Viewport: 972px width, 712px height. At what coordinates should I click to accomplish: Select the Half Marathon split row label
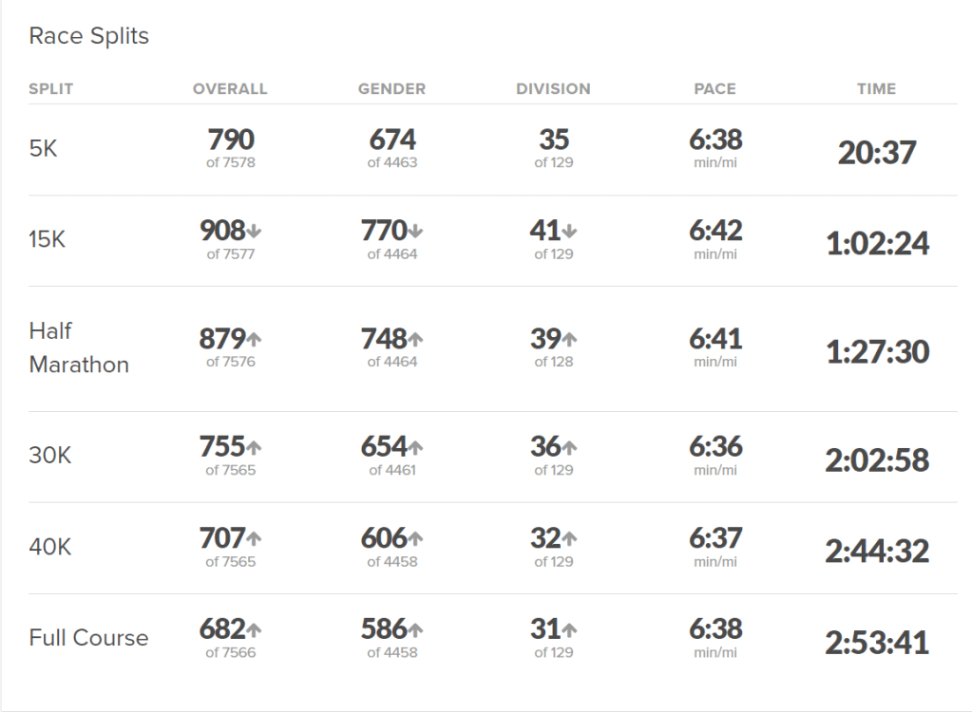click(79, 347)
